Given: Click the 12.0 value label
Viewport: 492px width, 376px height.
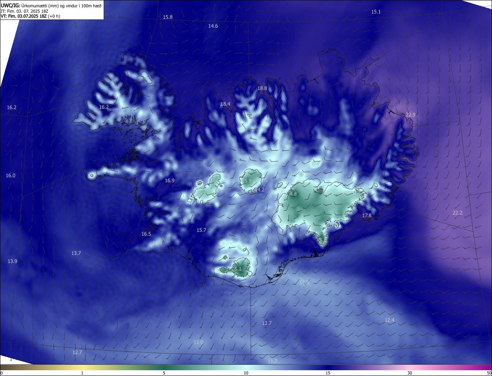Looking at the screenshot, I should (x=198, y=343).
